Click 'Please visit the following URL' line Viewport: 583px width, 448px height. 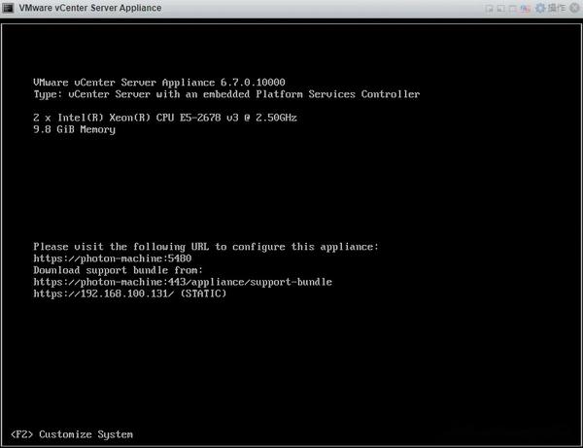point(206,247)
